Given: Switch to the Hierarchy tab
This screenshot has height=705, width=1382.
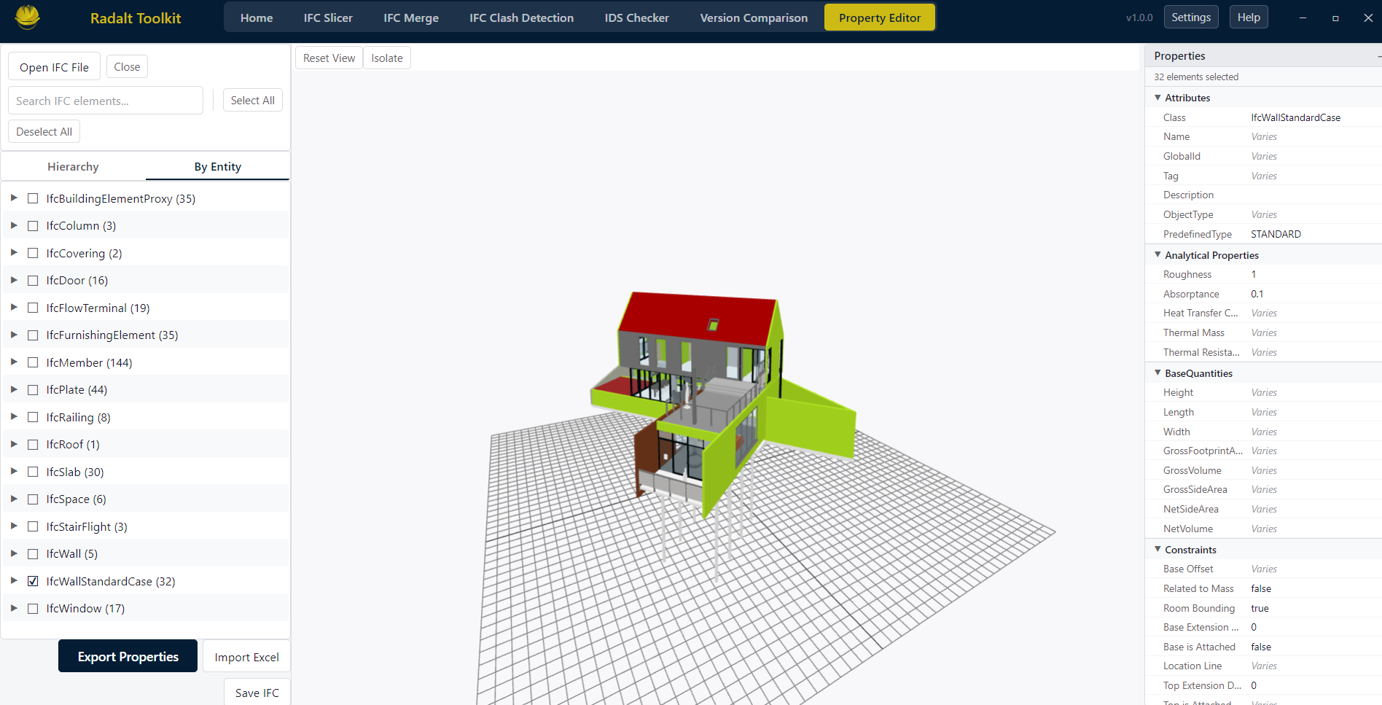Looking at the screenshot, I should (x=74, y=166).
